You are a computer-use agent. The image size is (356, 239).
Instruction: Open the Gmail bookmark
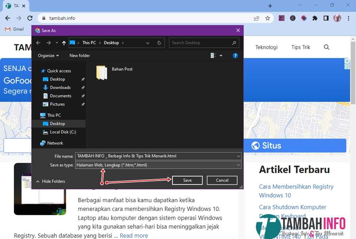click(14, 29)
